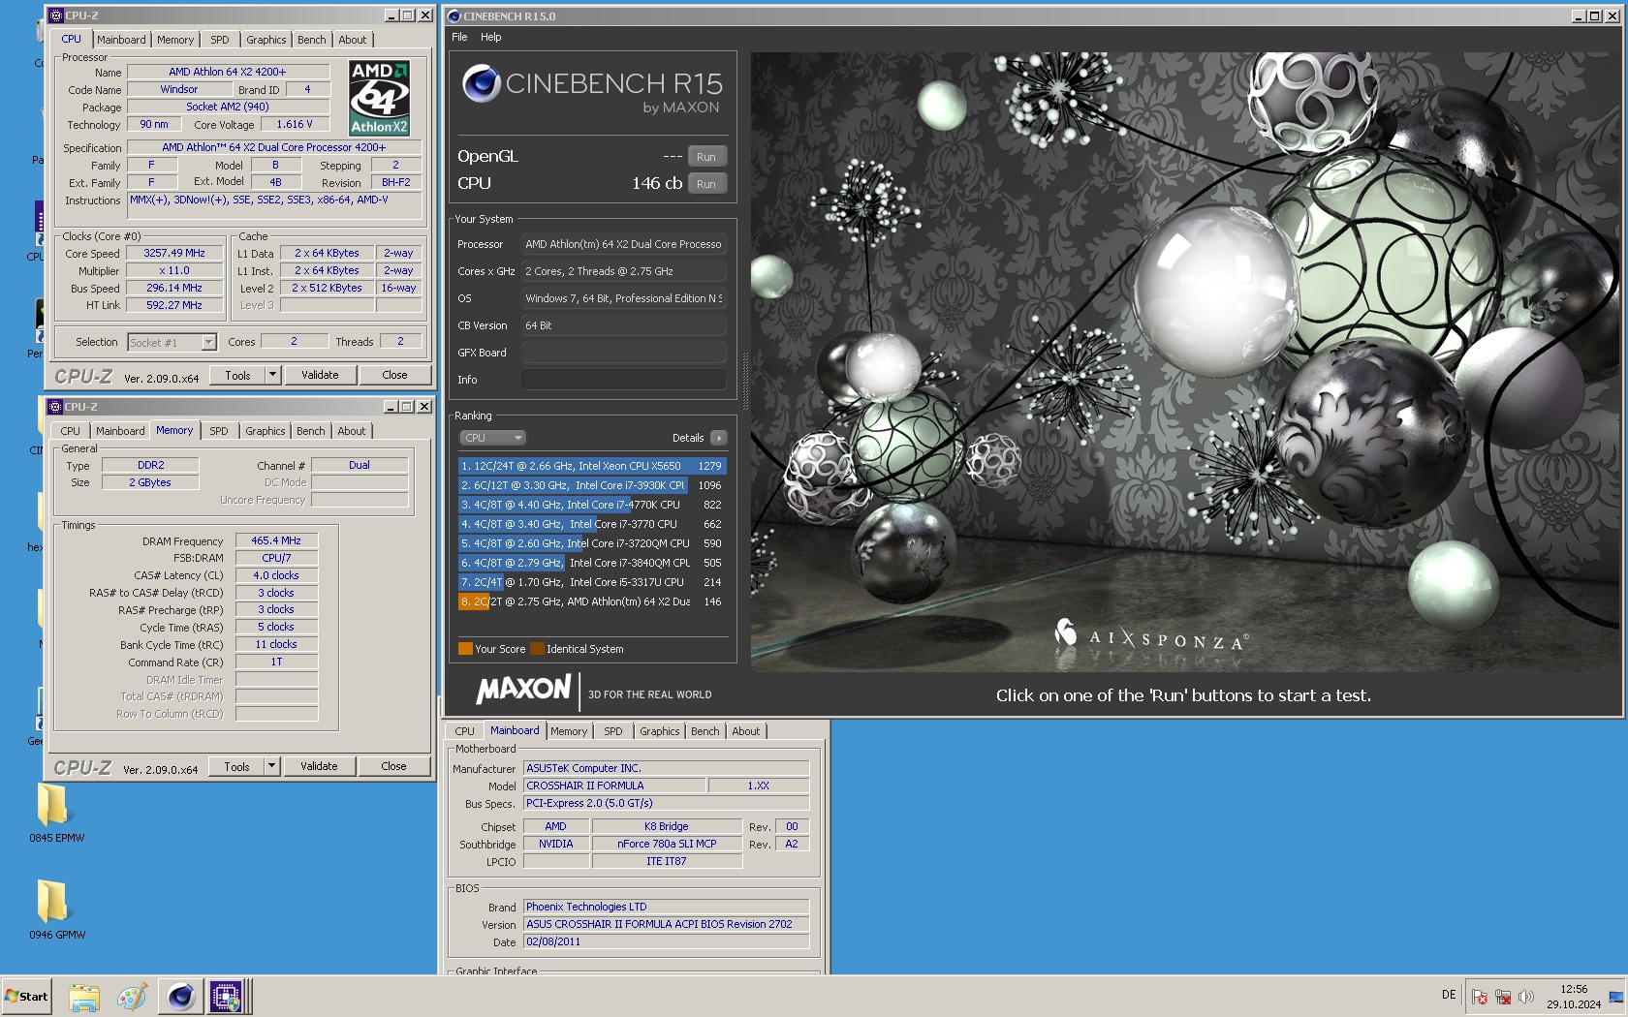
Task: Open the Tools dropdown arrow in the Memory CPU-Z window
Action: pos(271,766)
